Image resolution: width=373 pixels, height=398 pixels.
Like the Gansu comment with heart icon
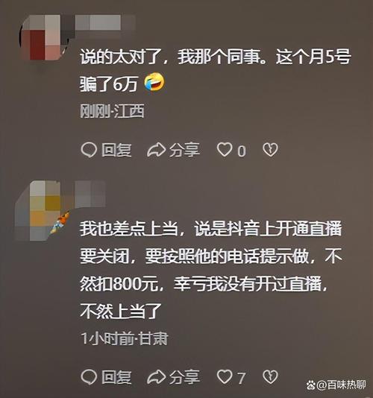225,376
